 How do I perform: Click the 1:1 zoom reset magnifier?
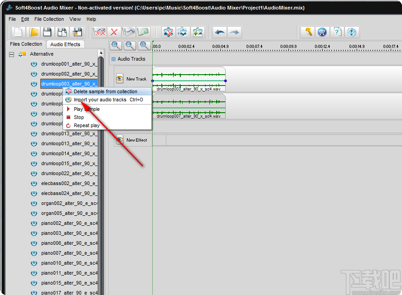tap(144, 46)
